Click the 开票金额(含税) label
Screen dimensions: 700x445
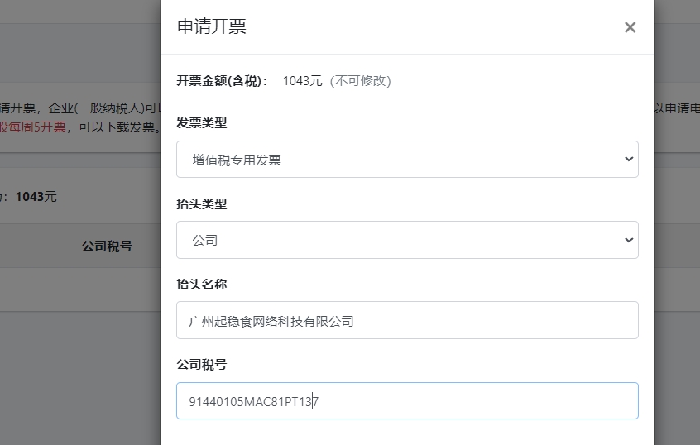pyautogui.click(x=223, y=80)
